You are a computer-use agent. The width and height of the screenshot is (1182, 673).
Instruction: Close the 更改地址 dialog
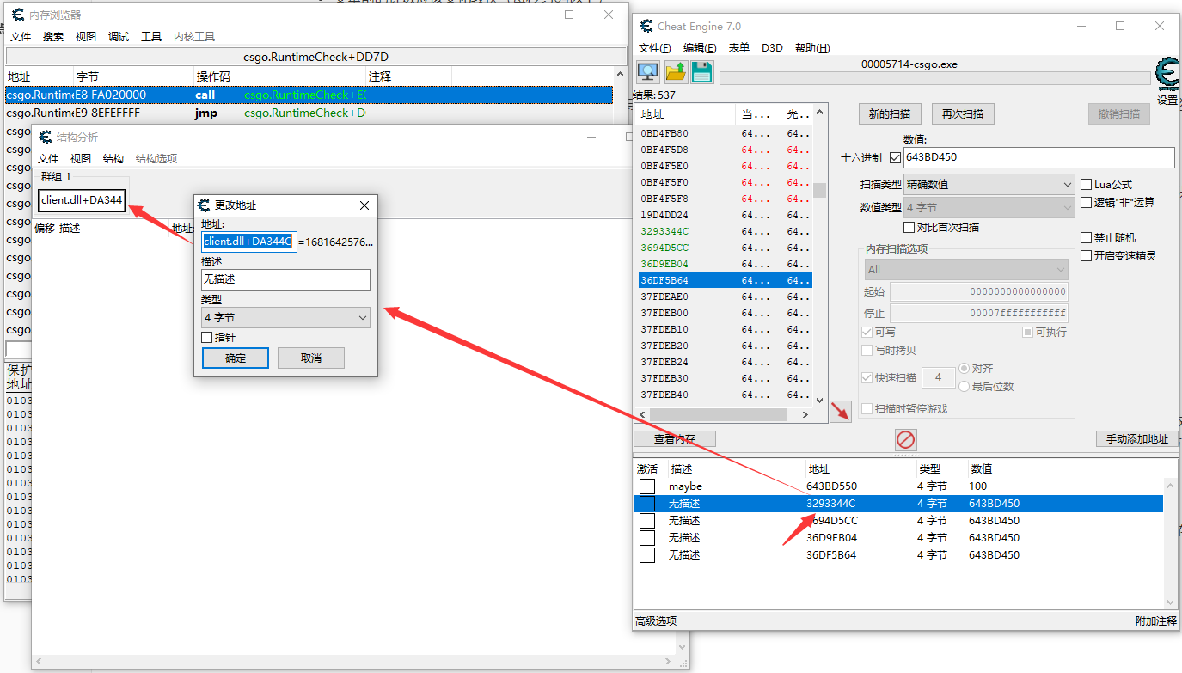364,205
